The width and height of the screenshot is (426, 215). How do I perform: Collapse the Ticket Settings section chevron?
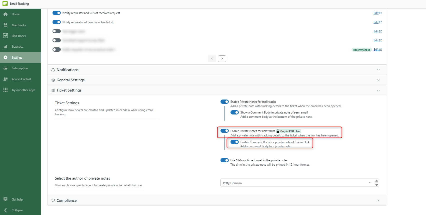(x=378, y=90)
